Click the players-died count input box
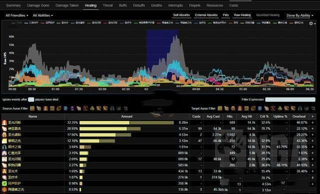320x194 pixels. point(31,100)
